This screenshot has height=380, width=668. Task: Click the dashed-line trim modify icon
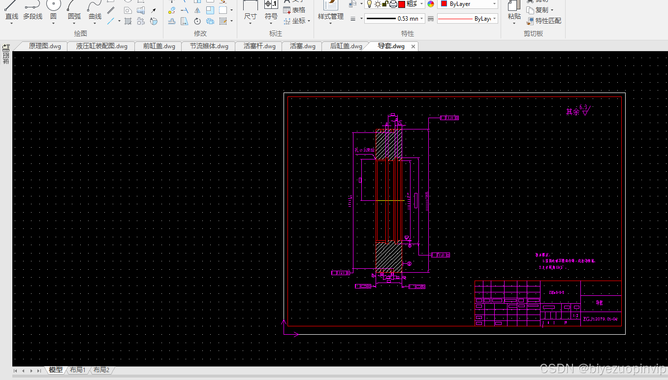pos(184,10)
